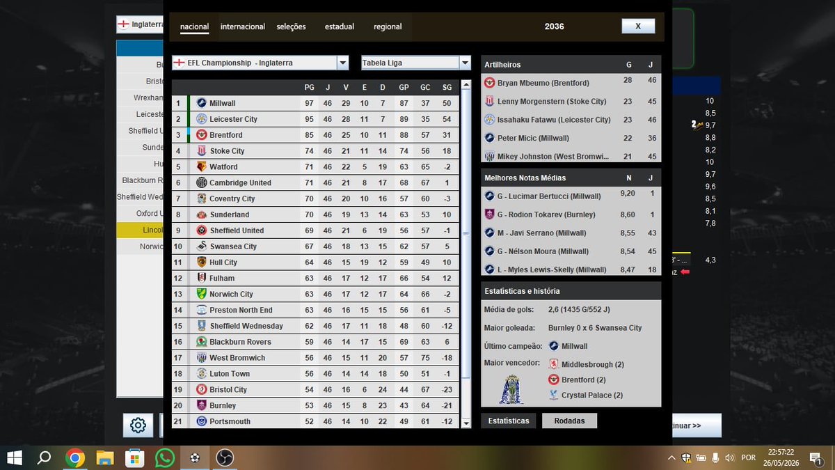Switch to the seleções tab
Viewport: 835px width, 470px height.
coord(291,26)
